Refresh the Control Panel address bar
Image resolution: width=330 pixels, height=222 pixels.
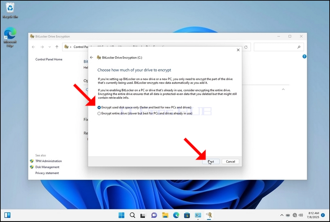(246, 47)
